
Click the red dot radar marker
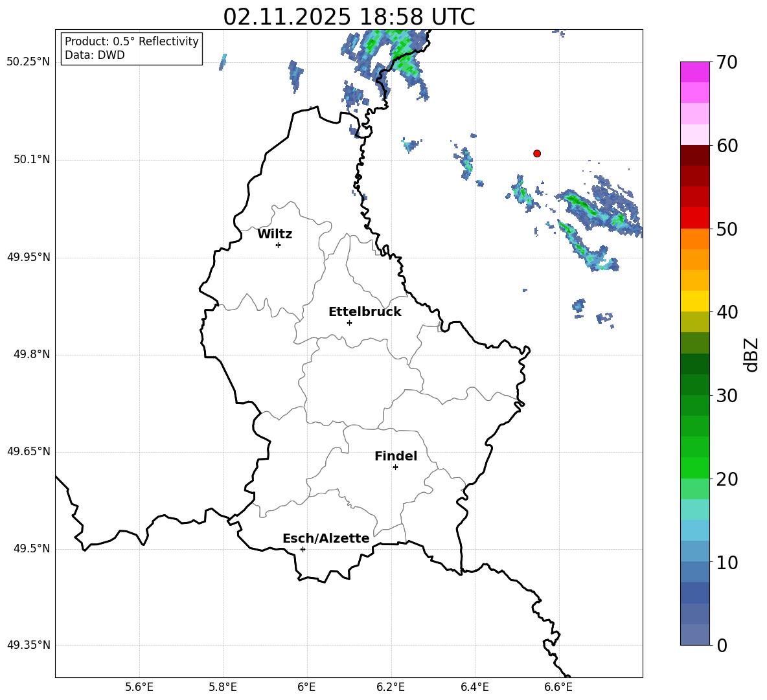pyautogui.click(x=537, y=153)
